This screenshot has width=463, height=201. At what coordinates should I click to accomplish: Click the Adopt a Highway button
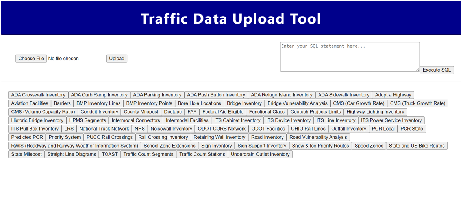tap(393, 95)
